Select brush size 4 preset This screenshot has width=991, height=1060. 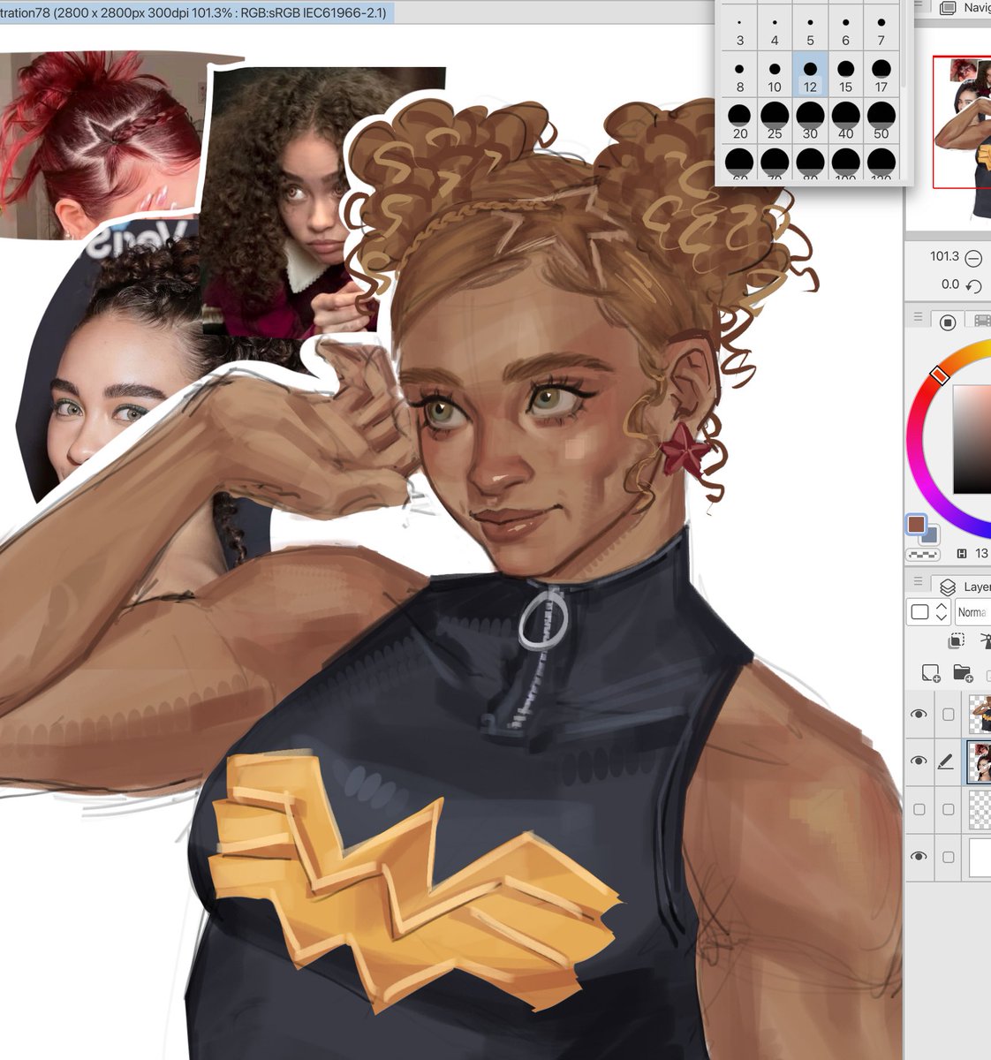[x=775, y=29]
